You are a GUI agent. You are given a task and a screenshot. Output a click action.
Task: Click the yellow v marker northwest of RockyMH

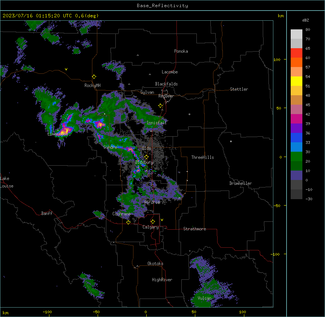tap(66, 69)
